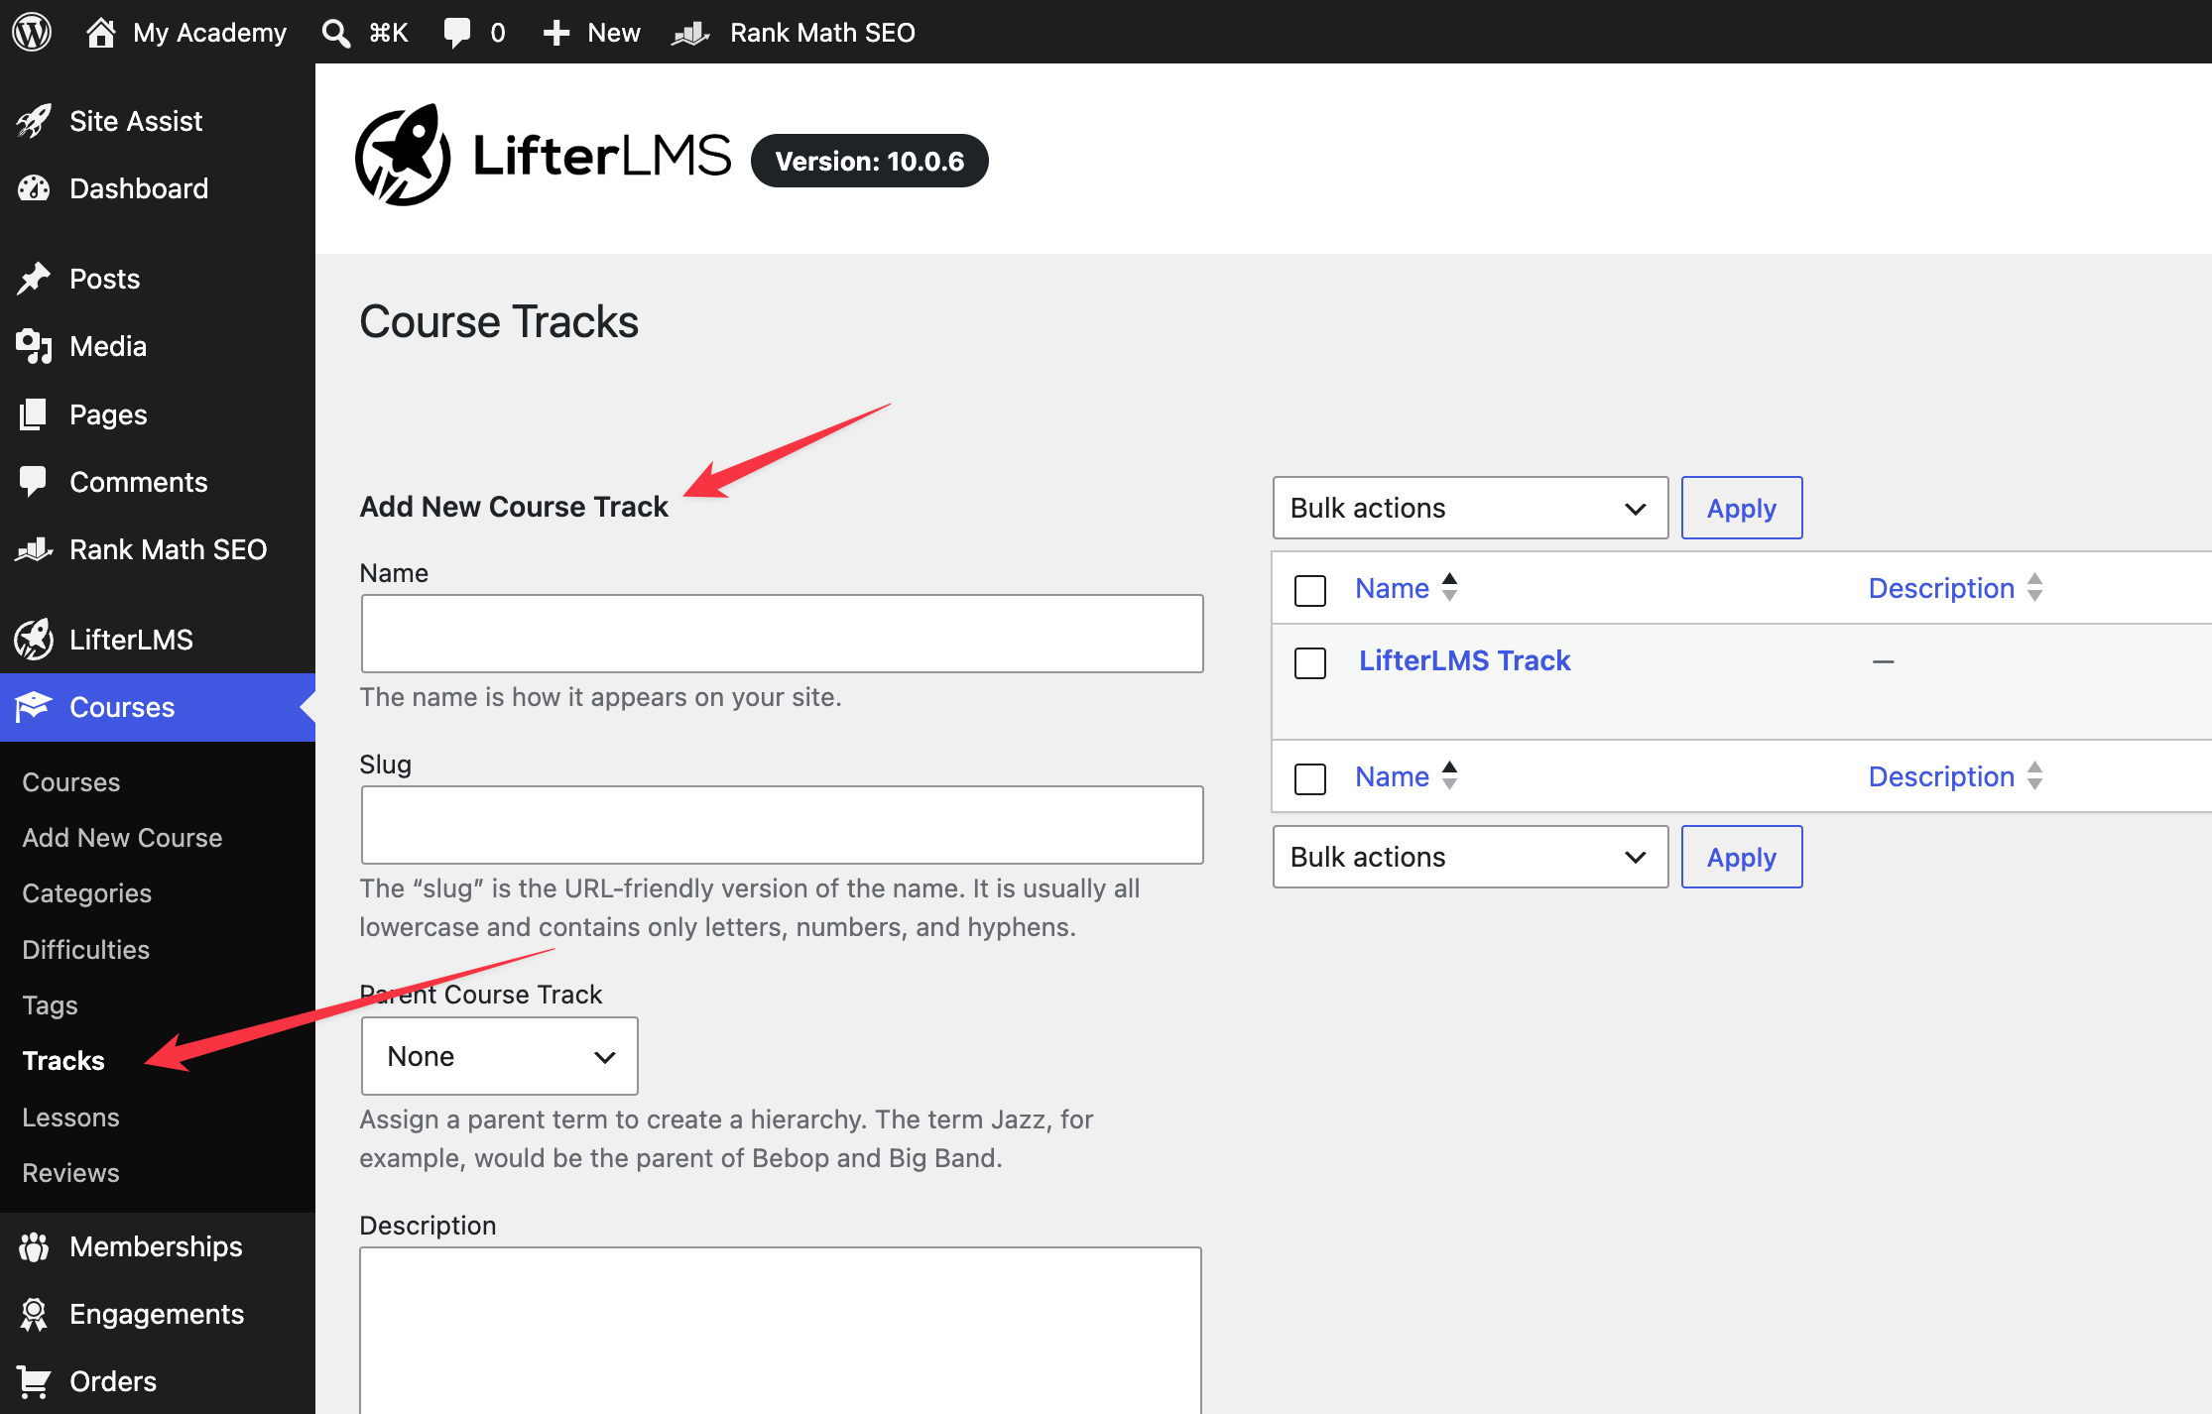The image size is (2212, 1414).
Task: Click the Version: 10.0.6 badge
Action: coord(869,161)
